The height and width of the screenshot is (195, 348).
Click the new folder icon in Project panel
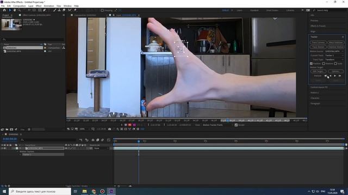click(7, 129)
